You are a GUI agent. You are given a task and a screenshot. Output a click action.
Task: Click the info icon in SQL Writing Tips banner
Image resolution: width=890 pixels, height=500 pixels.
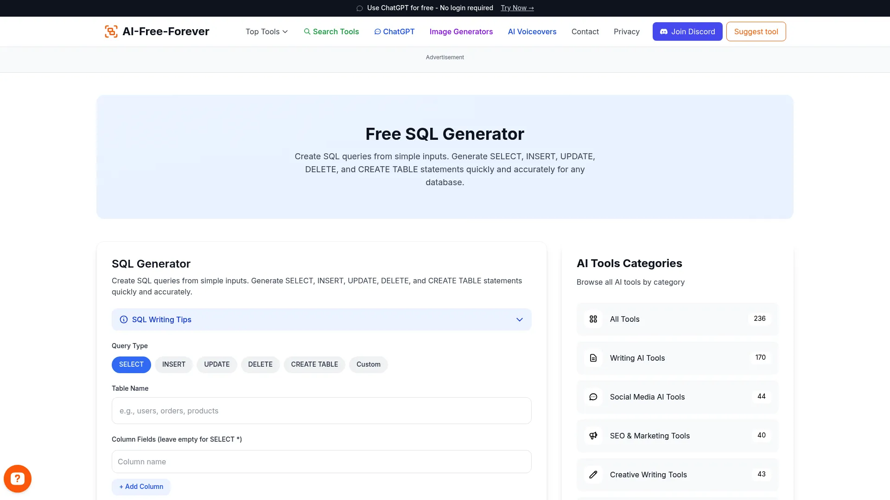[123, 319]
